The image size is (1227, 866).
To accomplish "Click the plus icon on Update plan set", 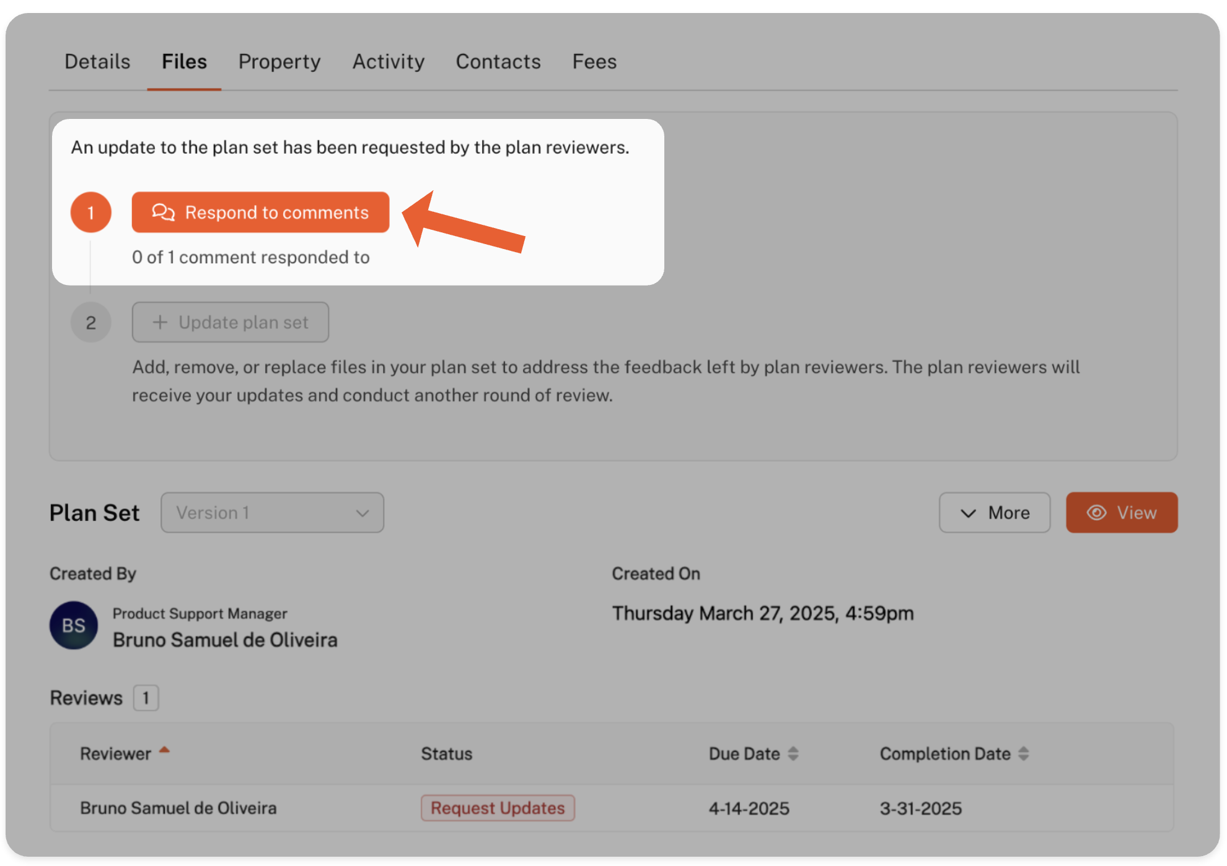I will click(x=160, y=322).
